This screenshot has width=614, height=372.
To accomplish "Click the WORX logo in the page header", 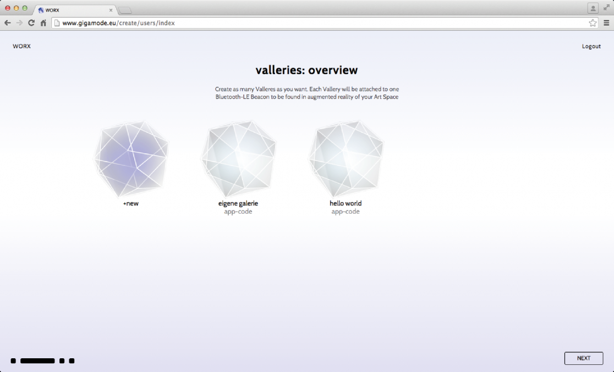I will (x=22, y=46).
